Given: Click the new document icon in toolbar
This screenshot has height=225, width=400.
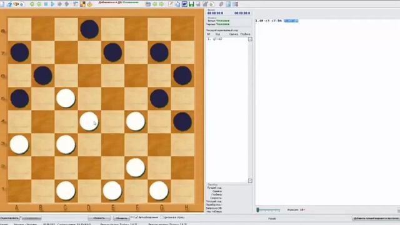Looking at the screenshot, I should (2, 4).
